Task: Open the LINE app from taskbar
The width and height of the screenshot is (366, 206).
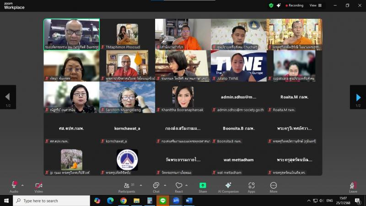Action: [x=163, y=201]
